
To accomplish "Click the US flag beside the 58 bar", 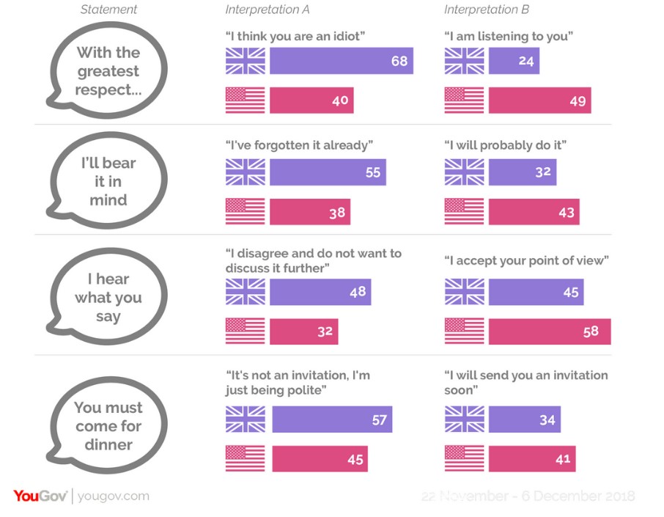I will click(464, 331).
